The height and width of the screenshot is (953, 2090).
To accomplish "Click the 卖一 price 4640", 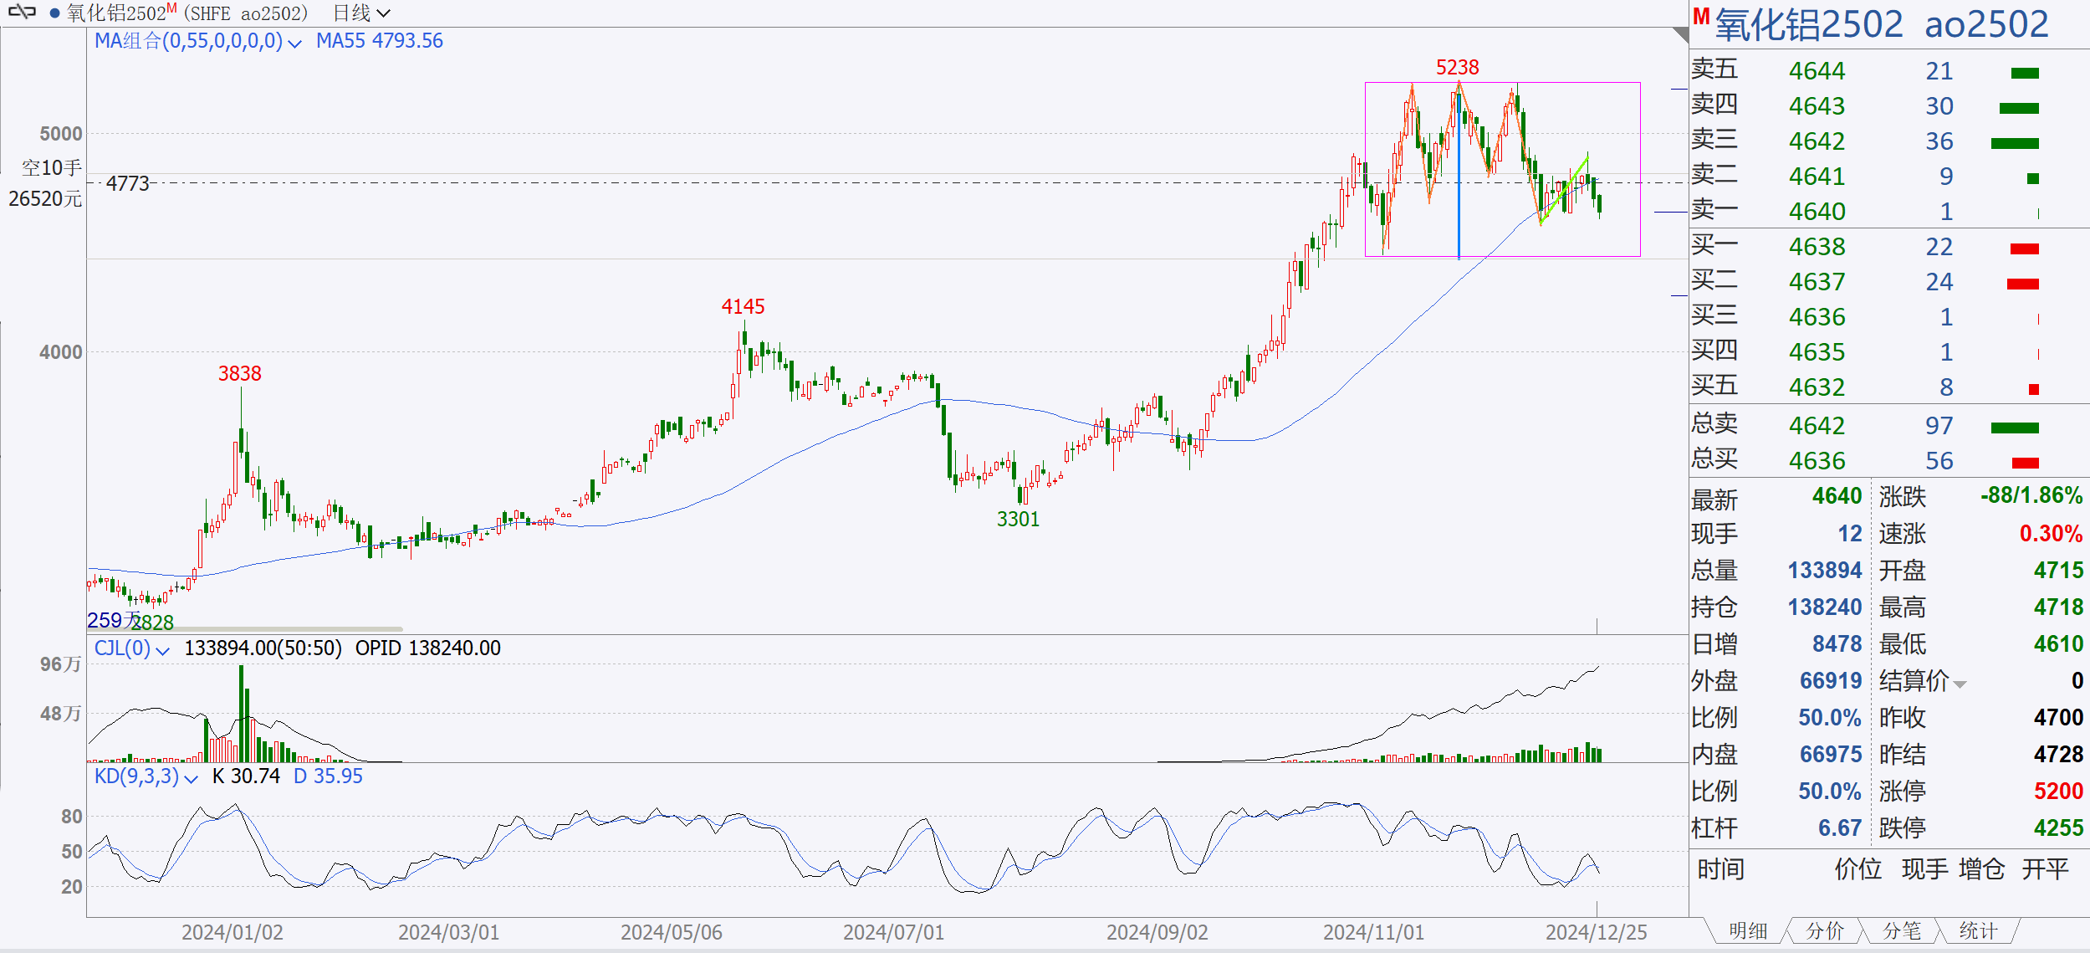I will (1817, 212).
